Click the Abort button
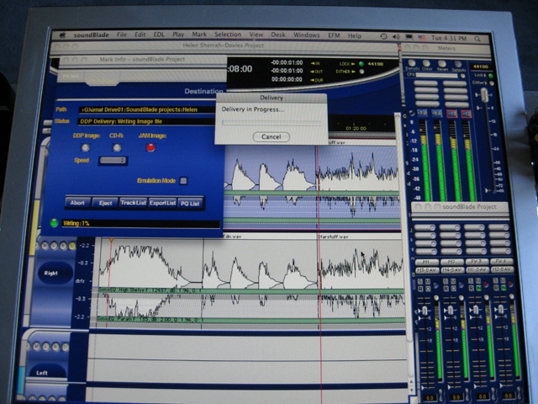 [77, 203]
